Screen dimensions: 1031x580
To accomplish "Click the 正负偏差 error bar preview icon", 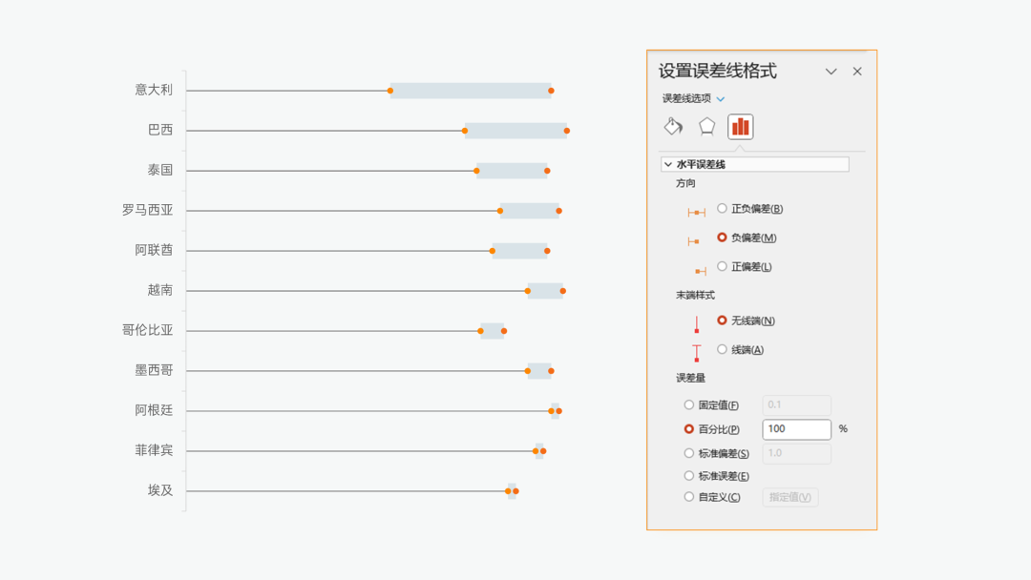I will (x=696, y=213).
